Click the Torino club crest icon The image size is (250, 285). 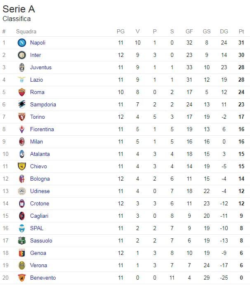pyautogui.click(x=22, y=117)
